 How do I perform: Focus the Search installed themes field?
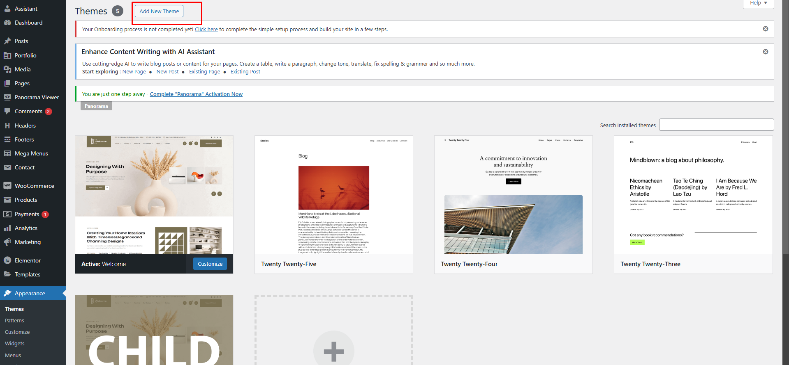(x=716, y=125)
